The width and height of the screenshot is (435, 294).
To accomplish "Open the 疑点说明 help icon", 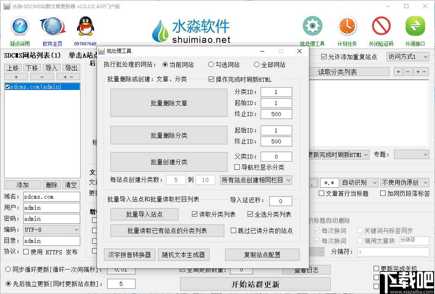I will click(x=19, y=26).
